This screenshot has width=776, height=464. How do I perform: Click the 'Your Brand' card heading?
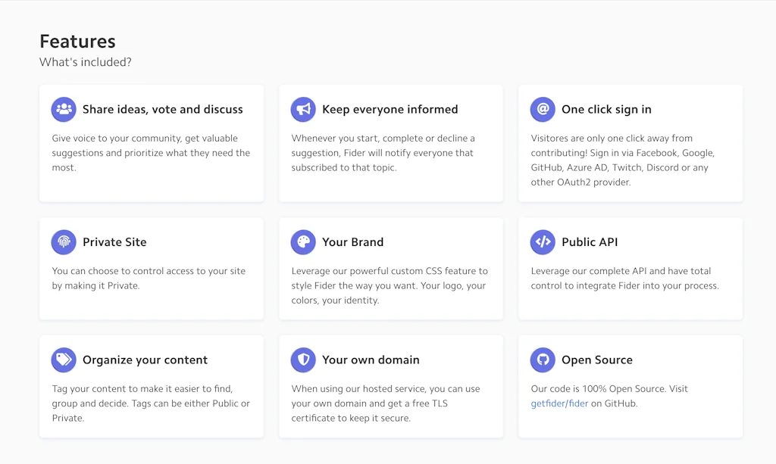352,242
